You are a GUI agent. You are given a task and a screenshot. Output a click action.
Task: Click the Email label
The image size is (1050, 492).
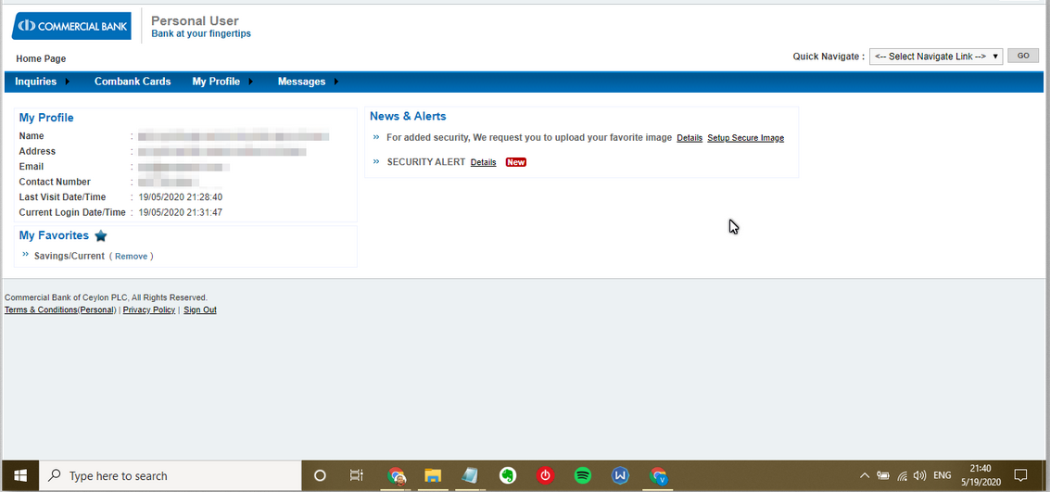point(32,167)
